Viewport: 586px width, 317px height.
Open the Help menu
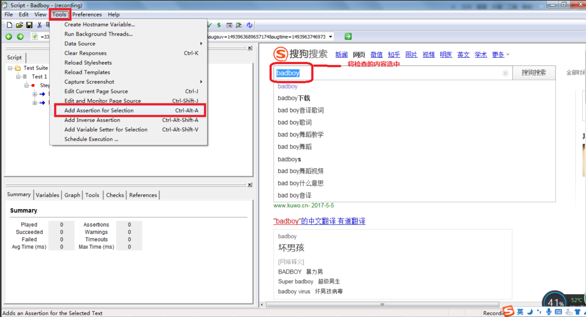(x=114, y=14)
